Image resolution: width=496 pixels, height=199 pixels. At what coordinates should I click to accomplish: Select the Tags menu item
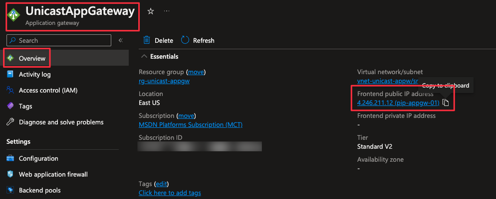[x=25, y=106]
